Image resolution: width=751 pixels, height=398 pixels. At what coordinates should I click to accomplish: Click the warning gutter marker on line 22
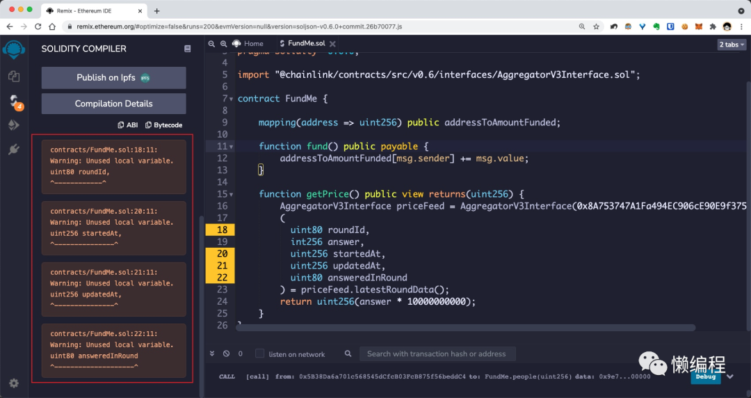click(220, 278)
